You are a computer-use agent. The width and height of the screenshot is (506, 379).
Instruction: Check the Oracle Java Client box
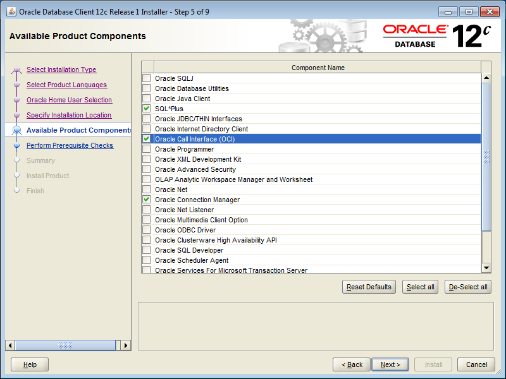point(147,99)
